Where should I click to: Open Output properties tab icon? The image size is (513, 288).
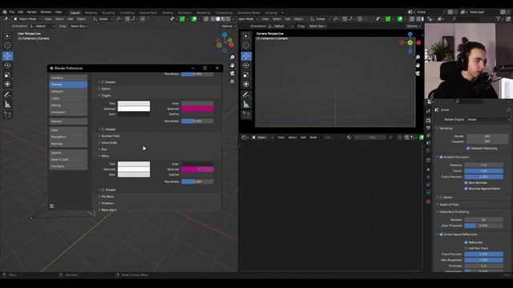pos(428,128)
